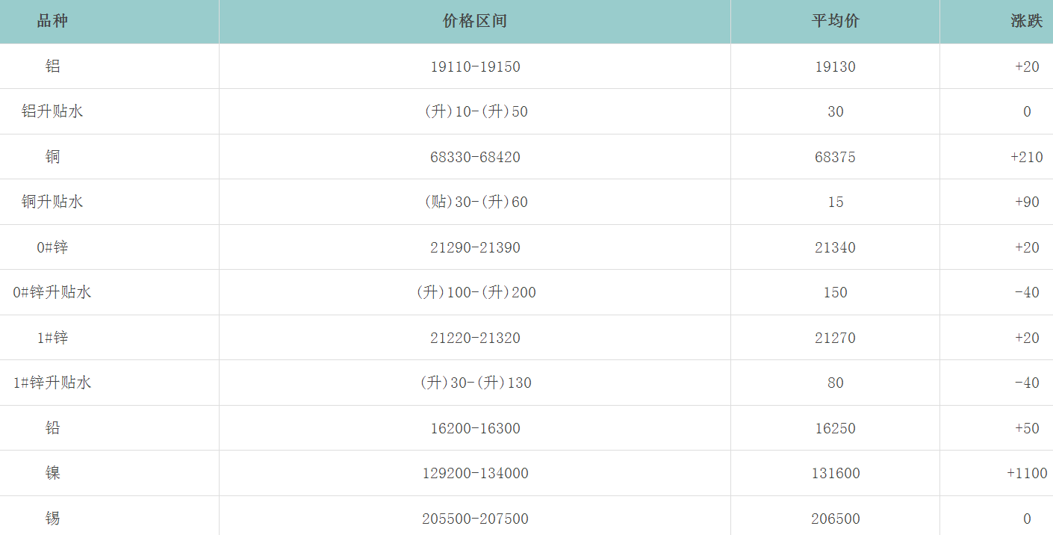Select the 铝 row name cell
Image resolution: width=1053 pixels, height=535 pixels.
tap(52, 67)
